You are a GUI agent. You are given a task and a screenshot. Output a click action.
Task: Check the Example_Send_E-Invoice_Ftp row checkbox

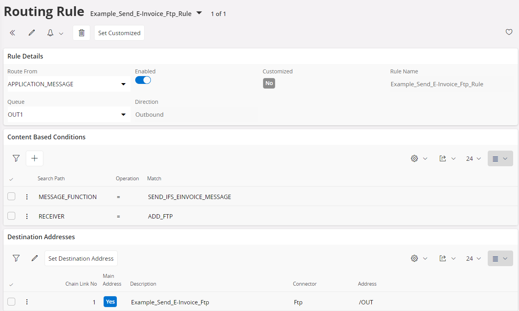11,301
